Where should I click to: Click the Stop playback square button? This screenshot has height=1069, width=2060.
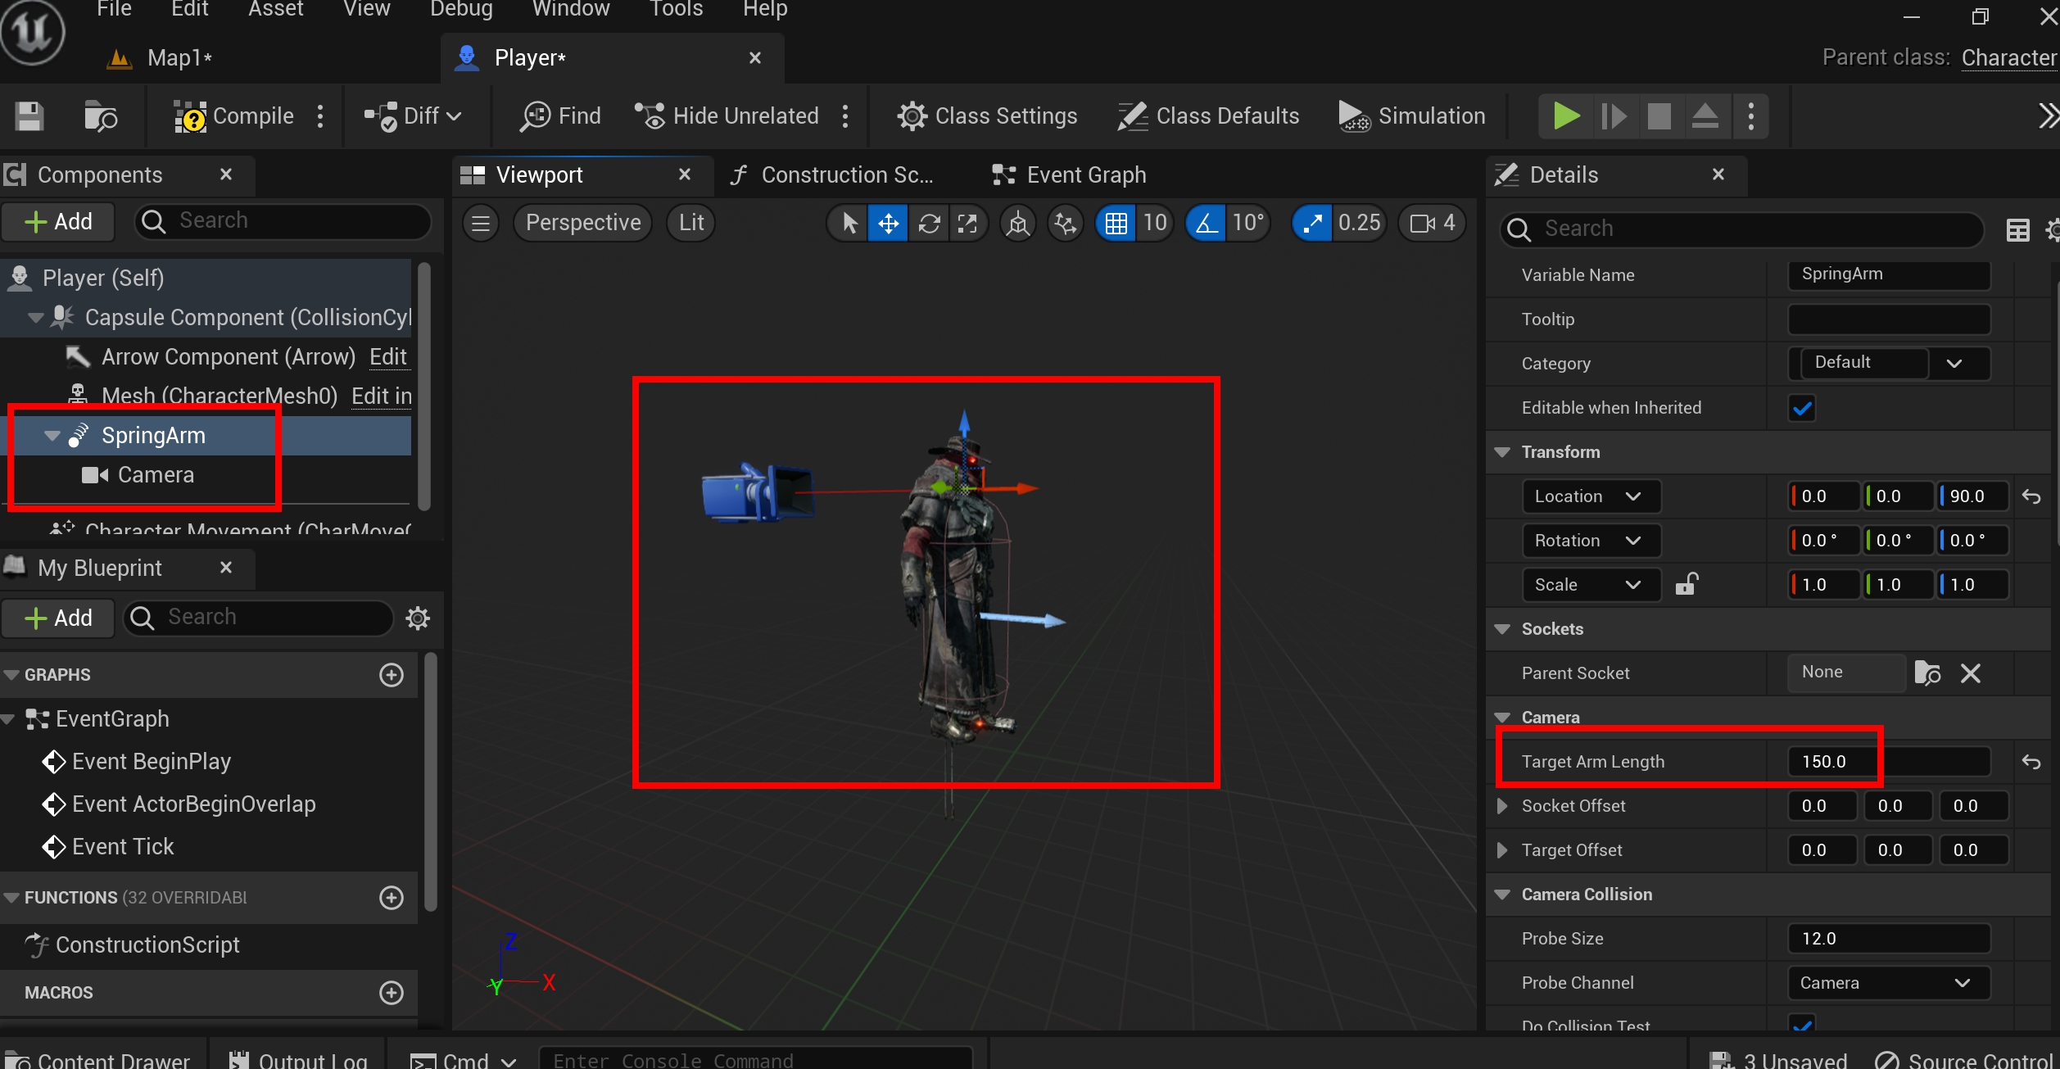(x=1659, y=116)
